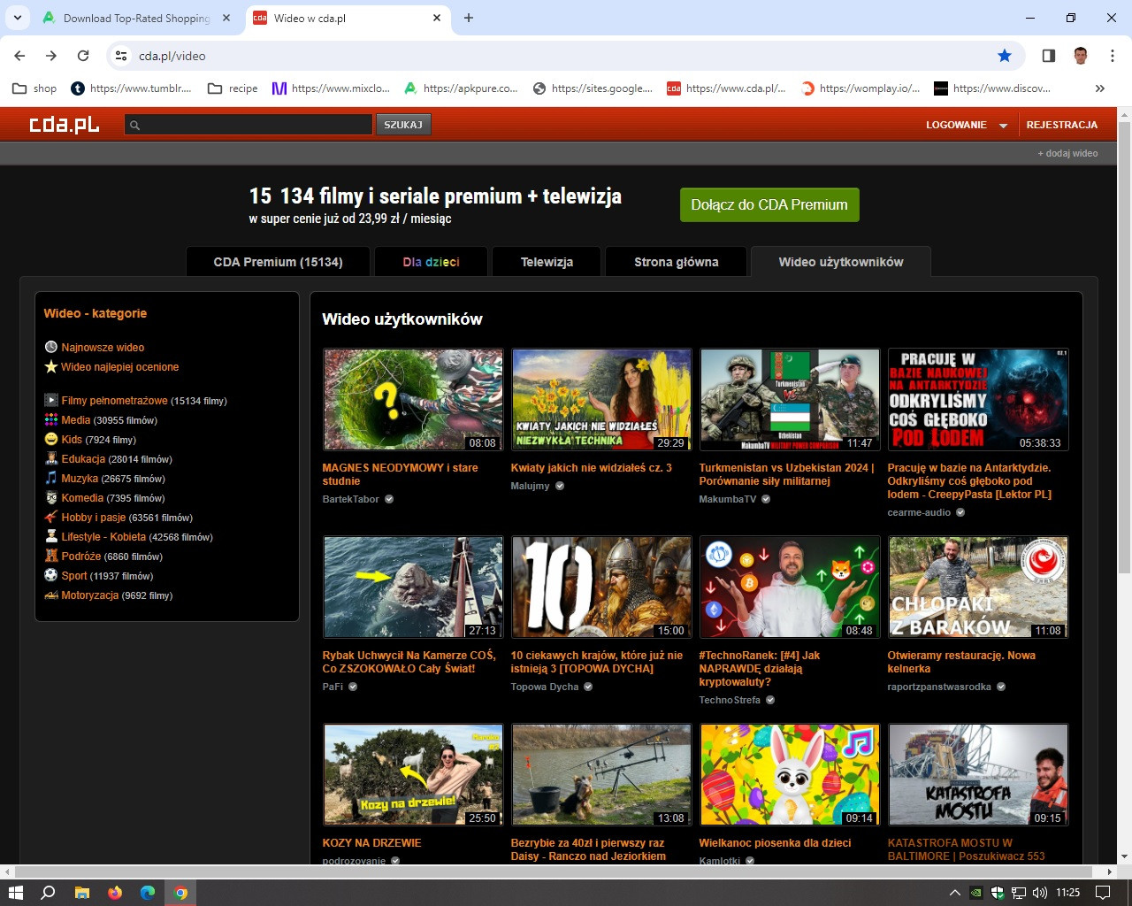Open Chłopaki z baraków video thumbnail
The height and width of the screenshot is (906, 1132).
point(978,587)
